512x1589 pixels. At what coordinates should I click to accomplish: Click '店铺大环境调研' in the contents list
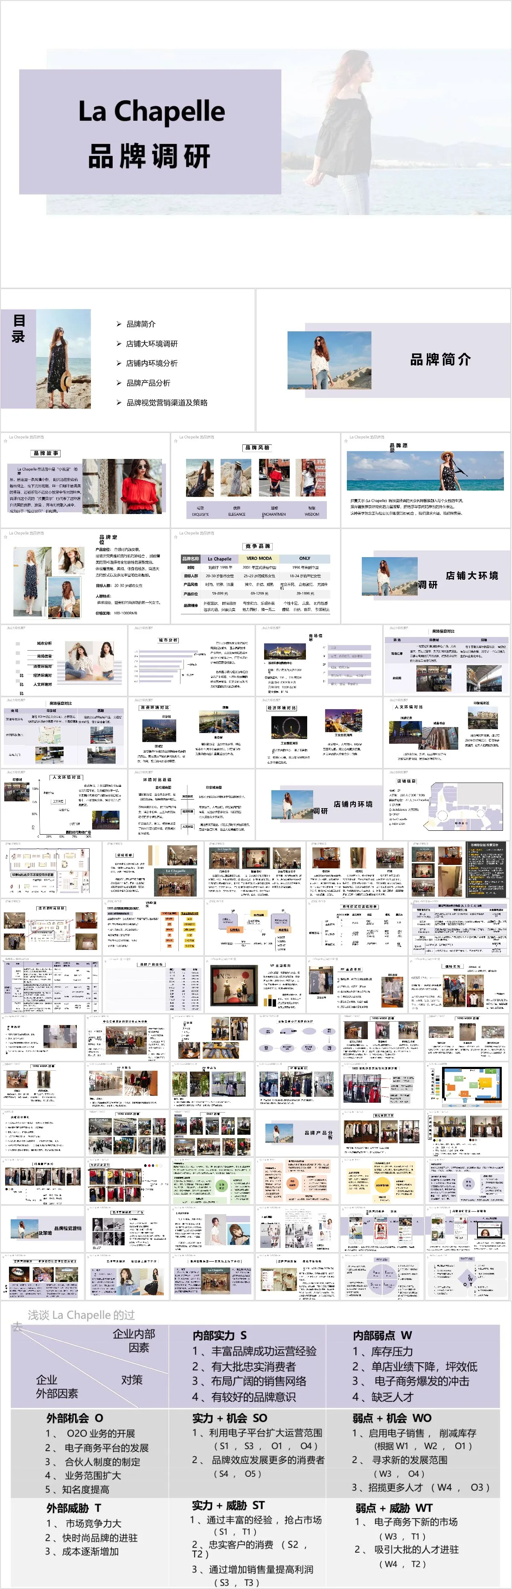(151, 344)
